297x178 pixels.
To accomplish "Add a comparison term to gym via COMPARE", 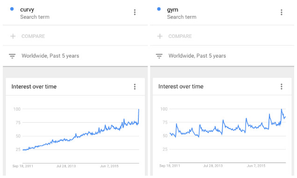I will pyautogui.click(x=180, y=36).
